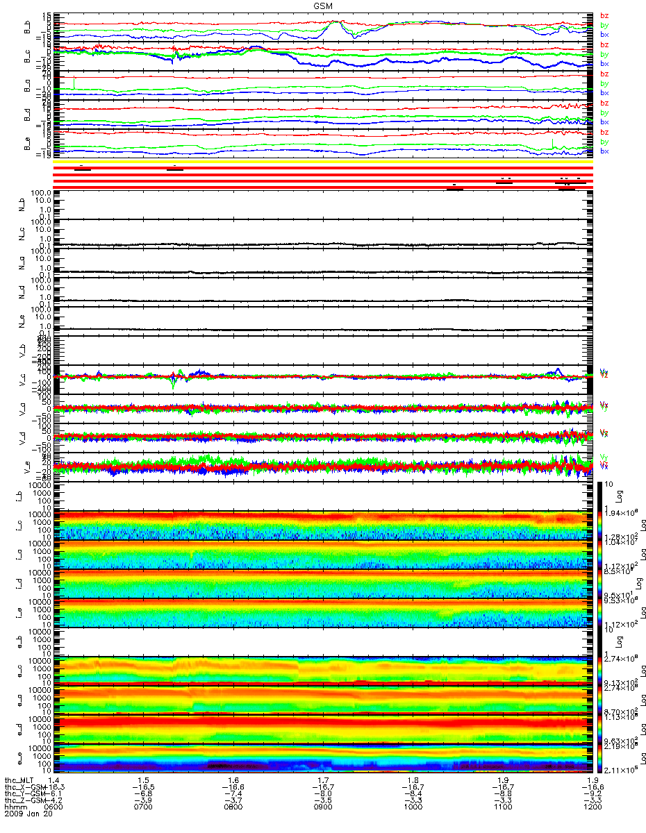Click the bz legend of the B_e panel
646x833 pixels.
[x=604, y=132]
